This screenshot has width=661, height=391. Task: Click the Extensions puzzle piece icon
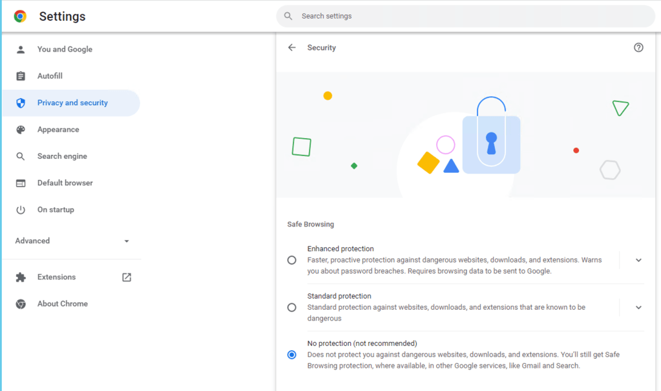click(21, 277)
